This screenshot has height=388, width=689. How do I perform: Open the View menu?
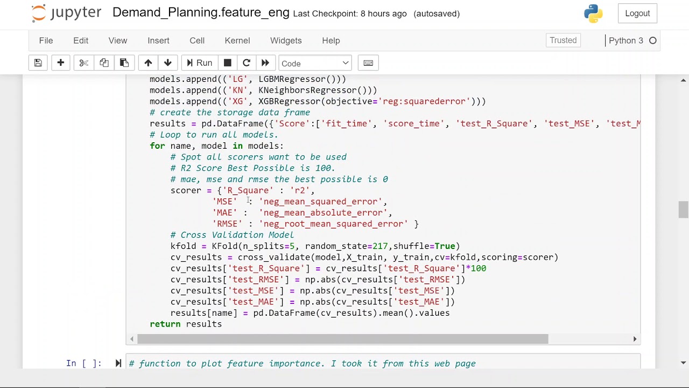[118, 40]
